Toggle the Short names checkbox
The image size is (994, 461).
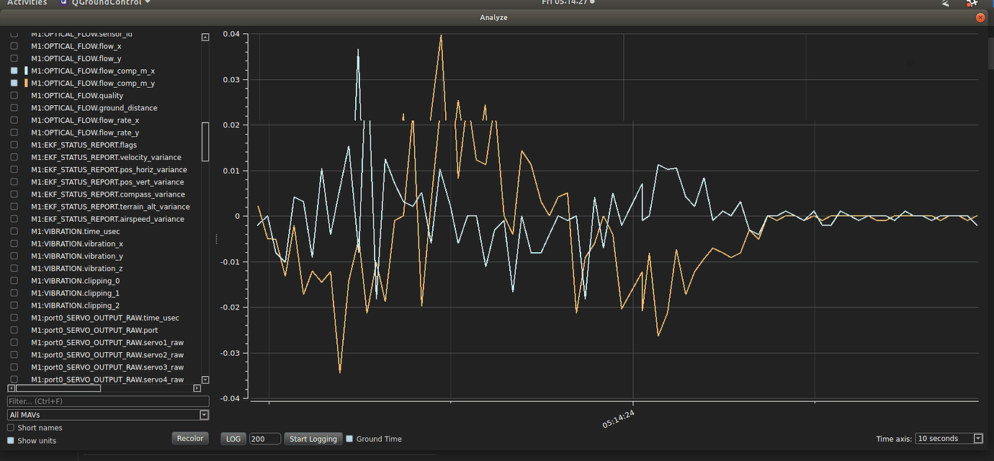tap(11, 428)
